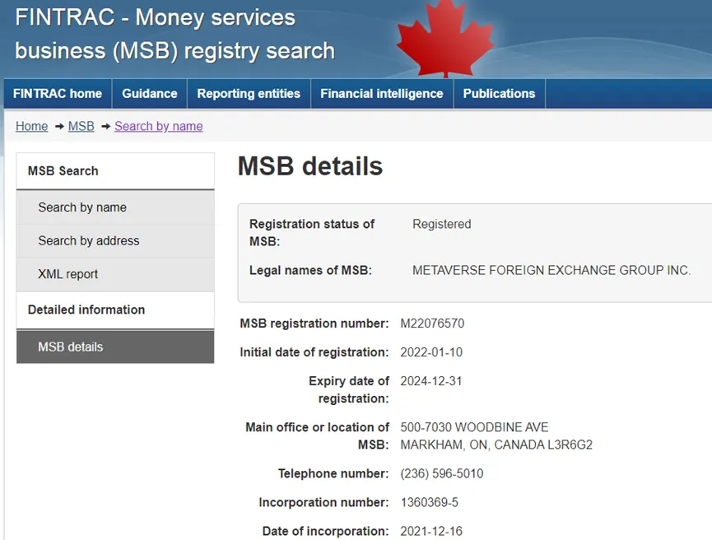Click expiry date 2024-12-31
Image resolution: width=712 pixels, height=540 pixels.
pos(431,381)
